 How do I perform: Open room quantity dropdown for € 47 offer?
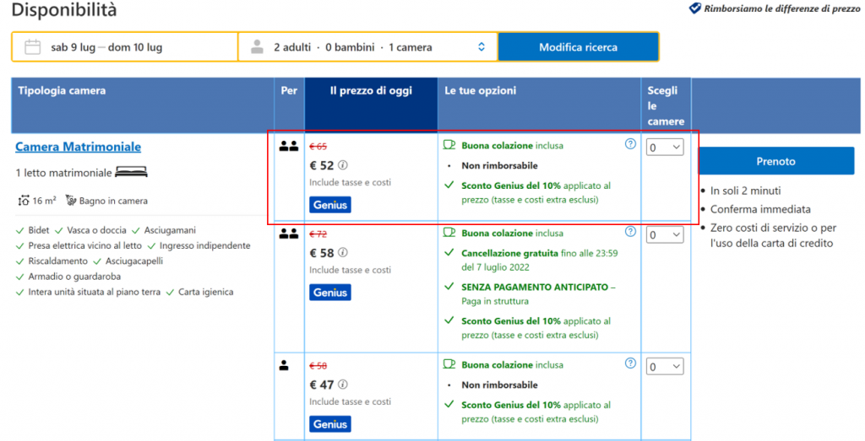665,367
